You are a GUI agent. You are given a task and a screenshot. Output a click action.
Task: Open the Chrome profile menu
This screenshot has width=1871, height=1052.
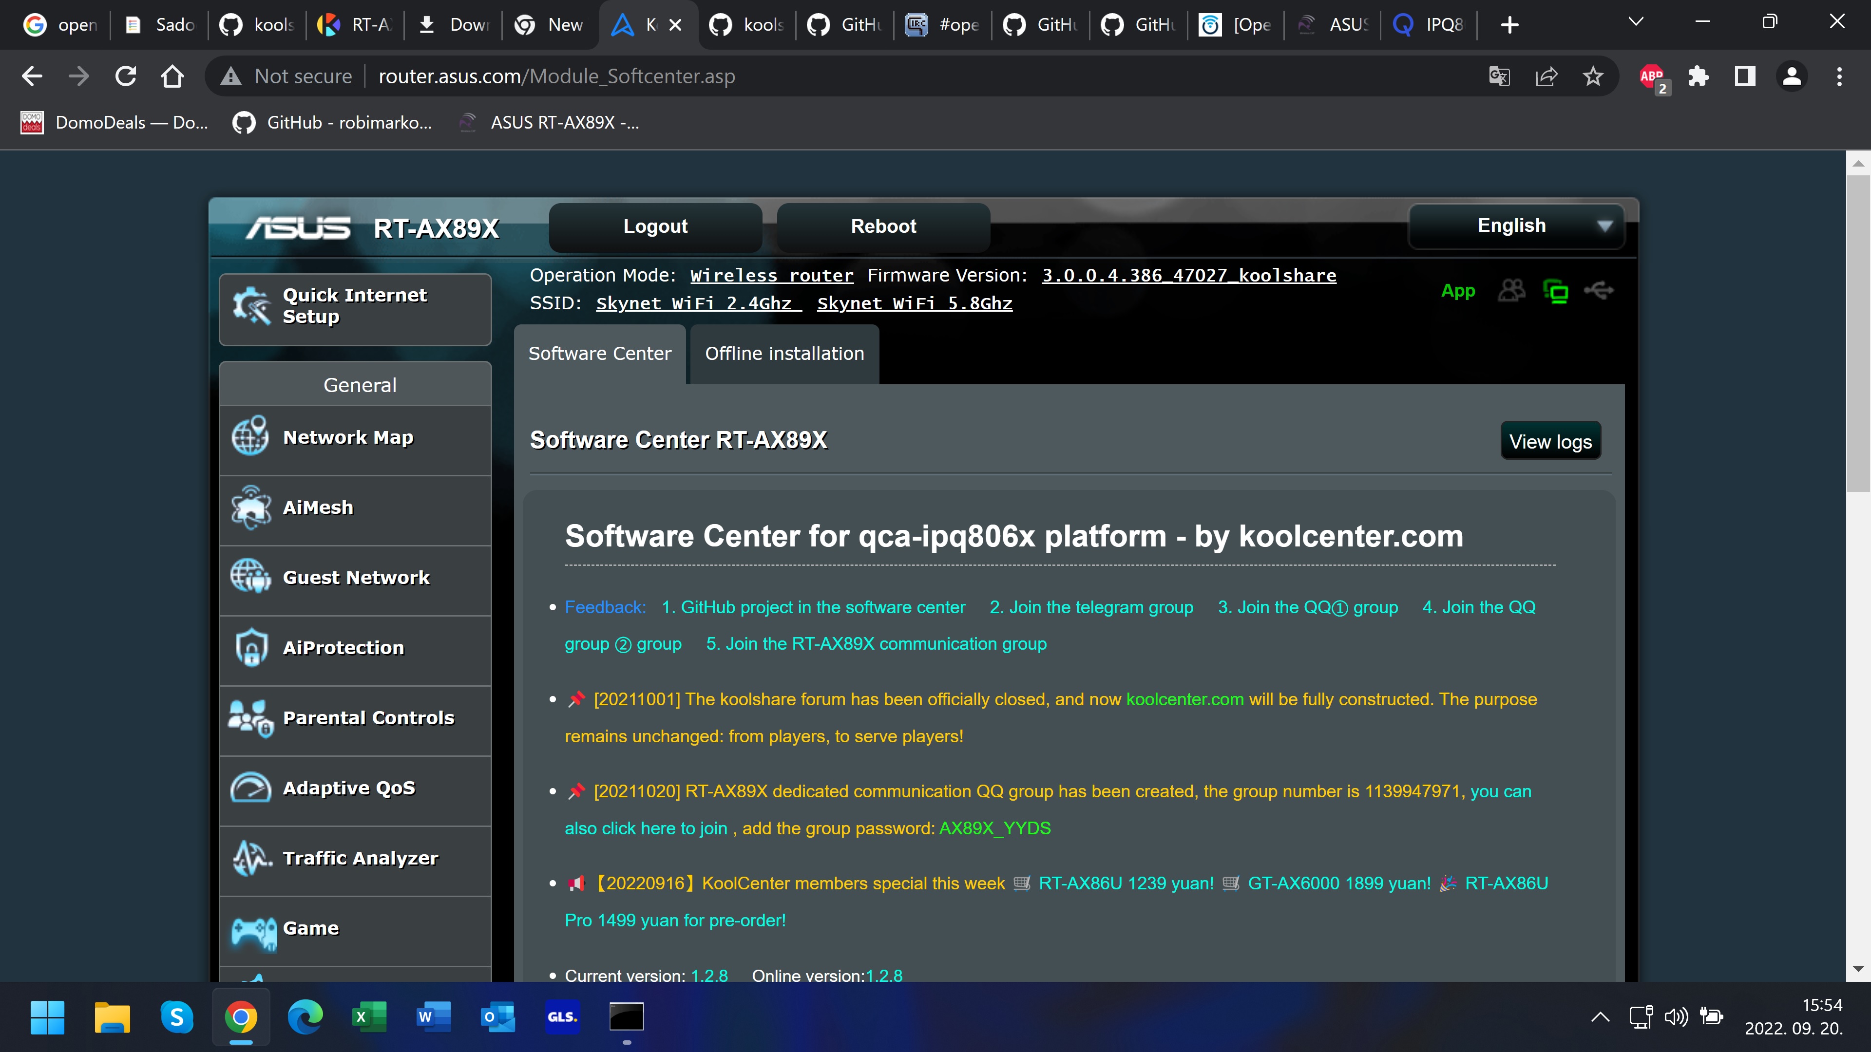[1792, 76]
